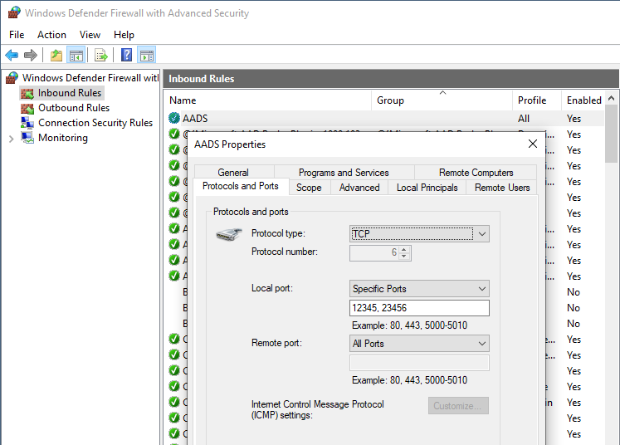
Task: Click the Up One Level folder icon
Action: pos(56,56)
